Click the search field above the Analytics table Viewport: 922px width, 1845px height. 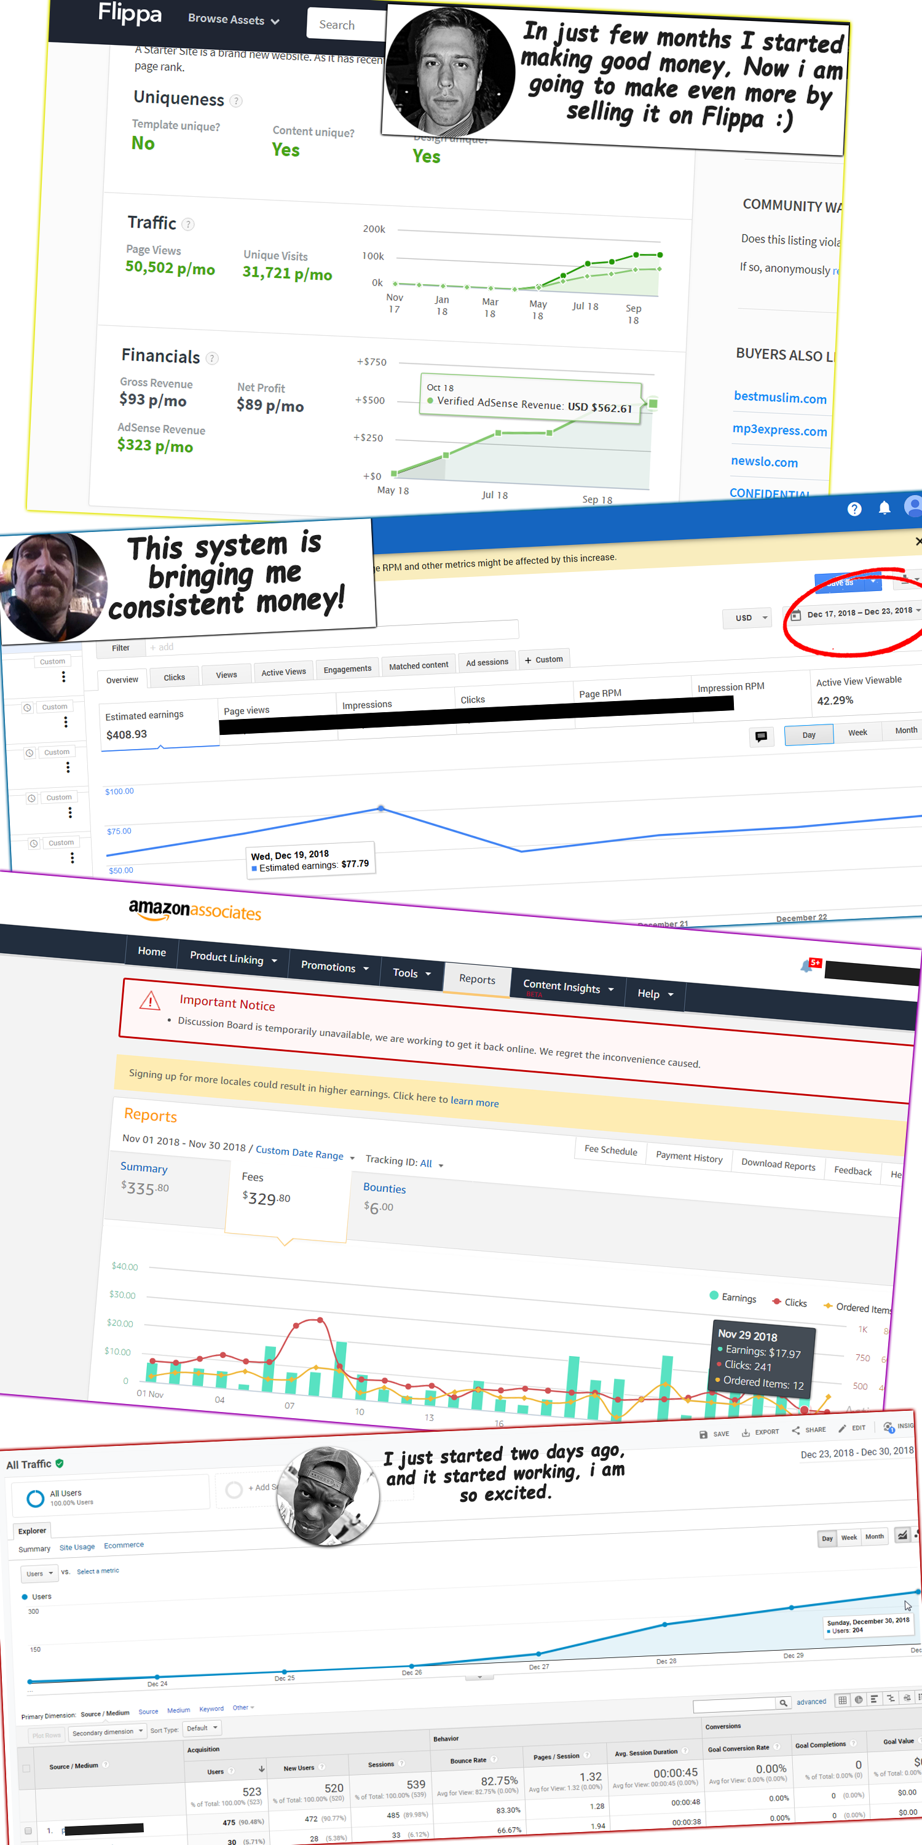734,1705
